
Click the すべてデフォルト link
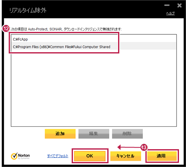pyautogui.click(x=58, y=156)
